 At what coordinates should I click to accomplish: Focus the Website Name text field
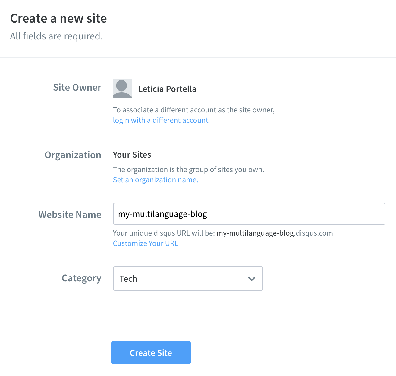(x=249, y=214)
